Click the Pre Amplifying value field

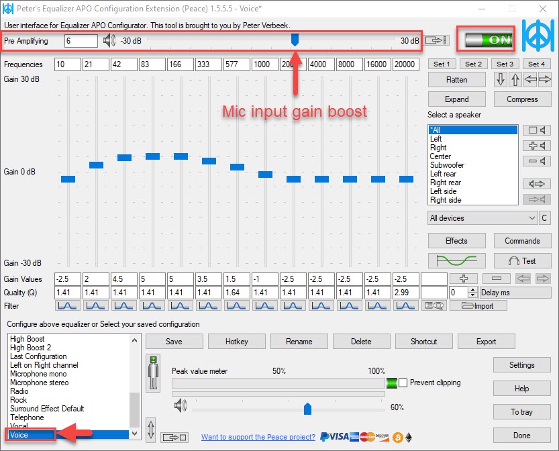[81, 41]
